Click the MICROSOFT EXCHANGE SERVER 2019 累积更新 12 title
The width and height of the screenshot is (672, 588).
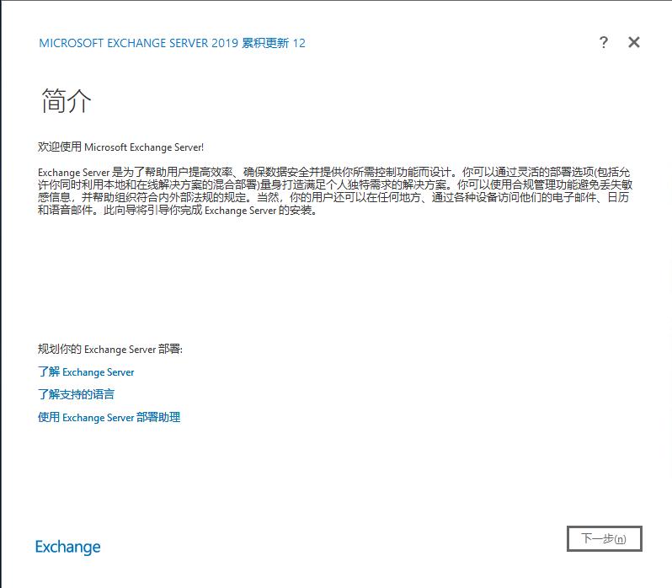[172, 43]
